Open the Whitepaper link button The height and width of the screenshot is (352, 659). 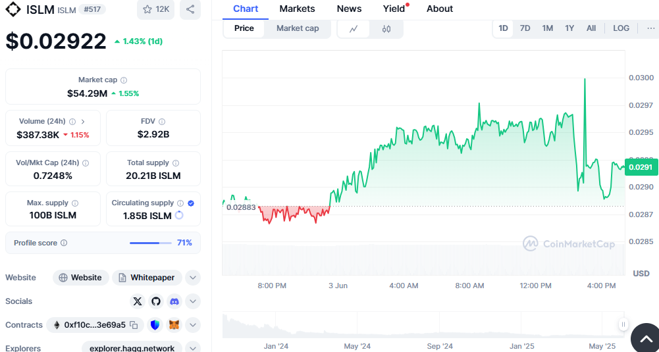tap(147, 278)
